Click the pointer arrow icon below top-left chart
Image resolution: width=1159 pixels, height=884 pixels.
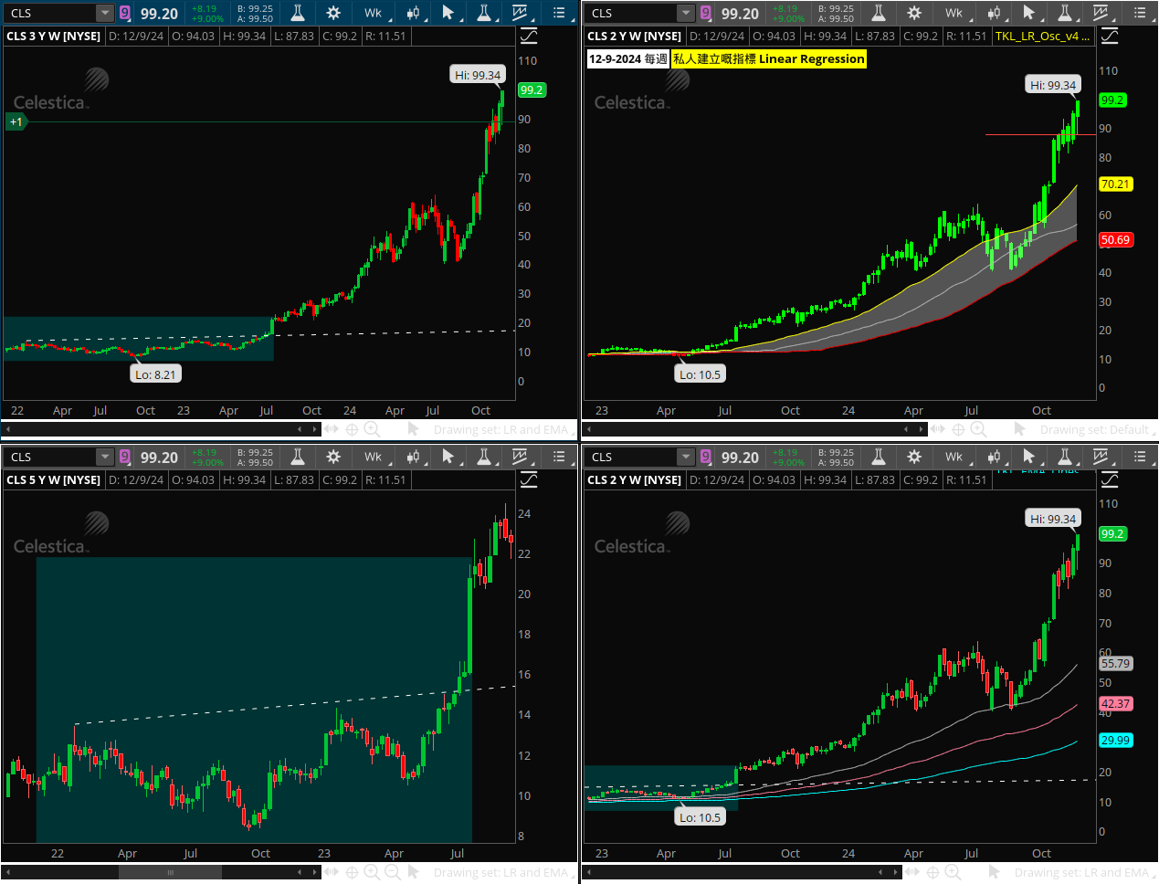coord(414,429)
